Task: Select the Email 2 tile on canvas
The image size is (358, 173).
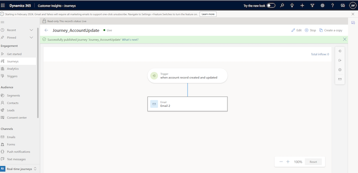Action: [187, 104]
